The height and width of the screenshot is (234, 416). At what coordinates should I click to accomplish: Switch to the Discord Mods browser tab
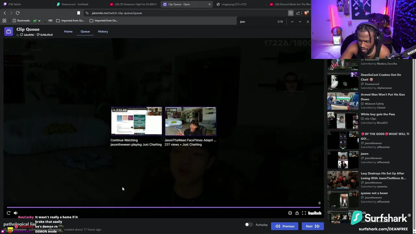coord(289,4)
